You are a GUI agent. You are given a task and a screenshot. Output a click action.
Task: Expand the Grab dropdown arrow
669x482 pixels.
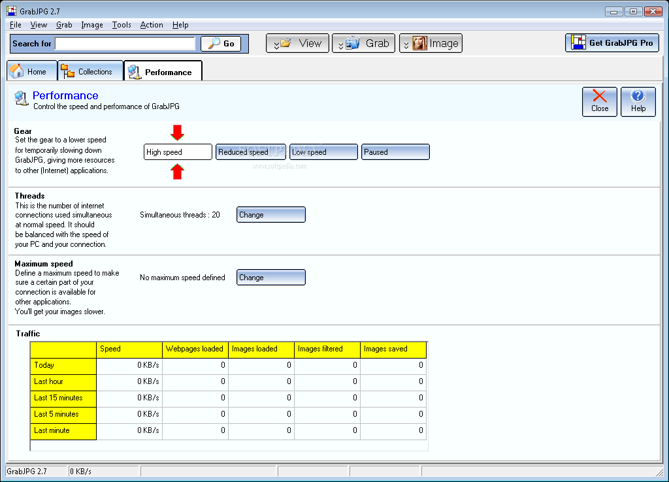(x=340, y=44)
